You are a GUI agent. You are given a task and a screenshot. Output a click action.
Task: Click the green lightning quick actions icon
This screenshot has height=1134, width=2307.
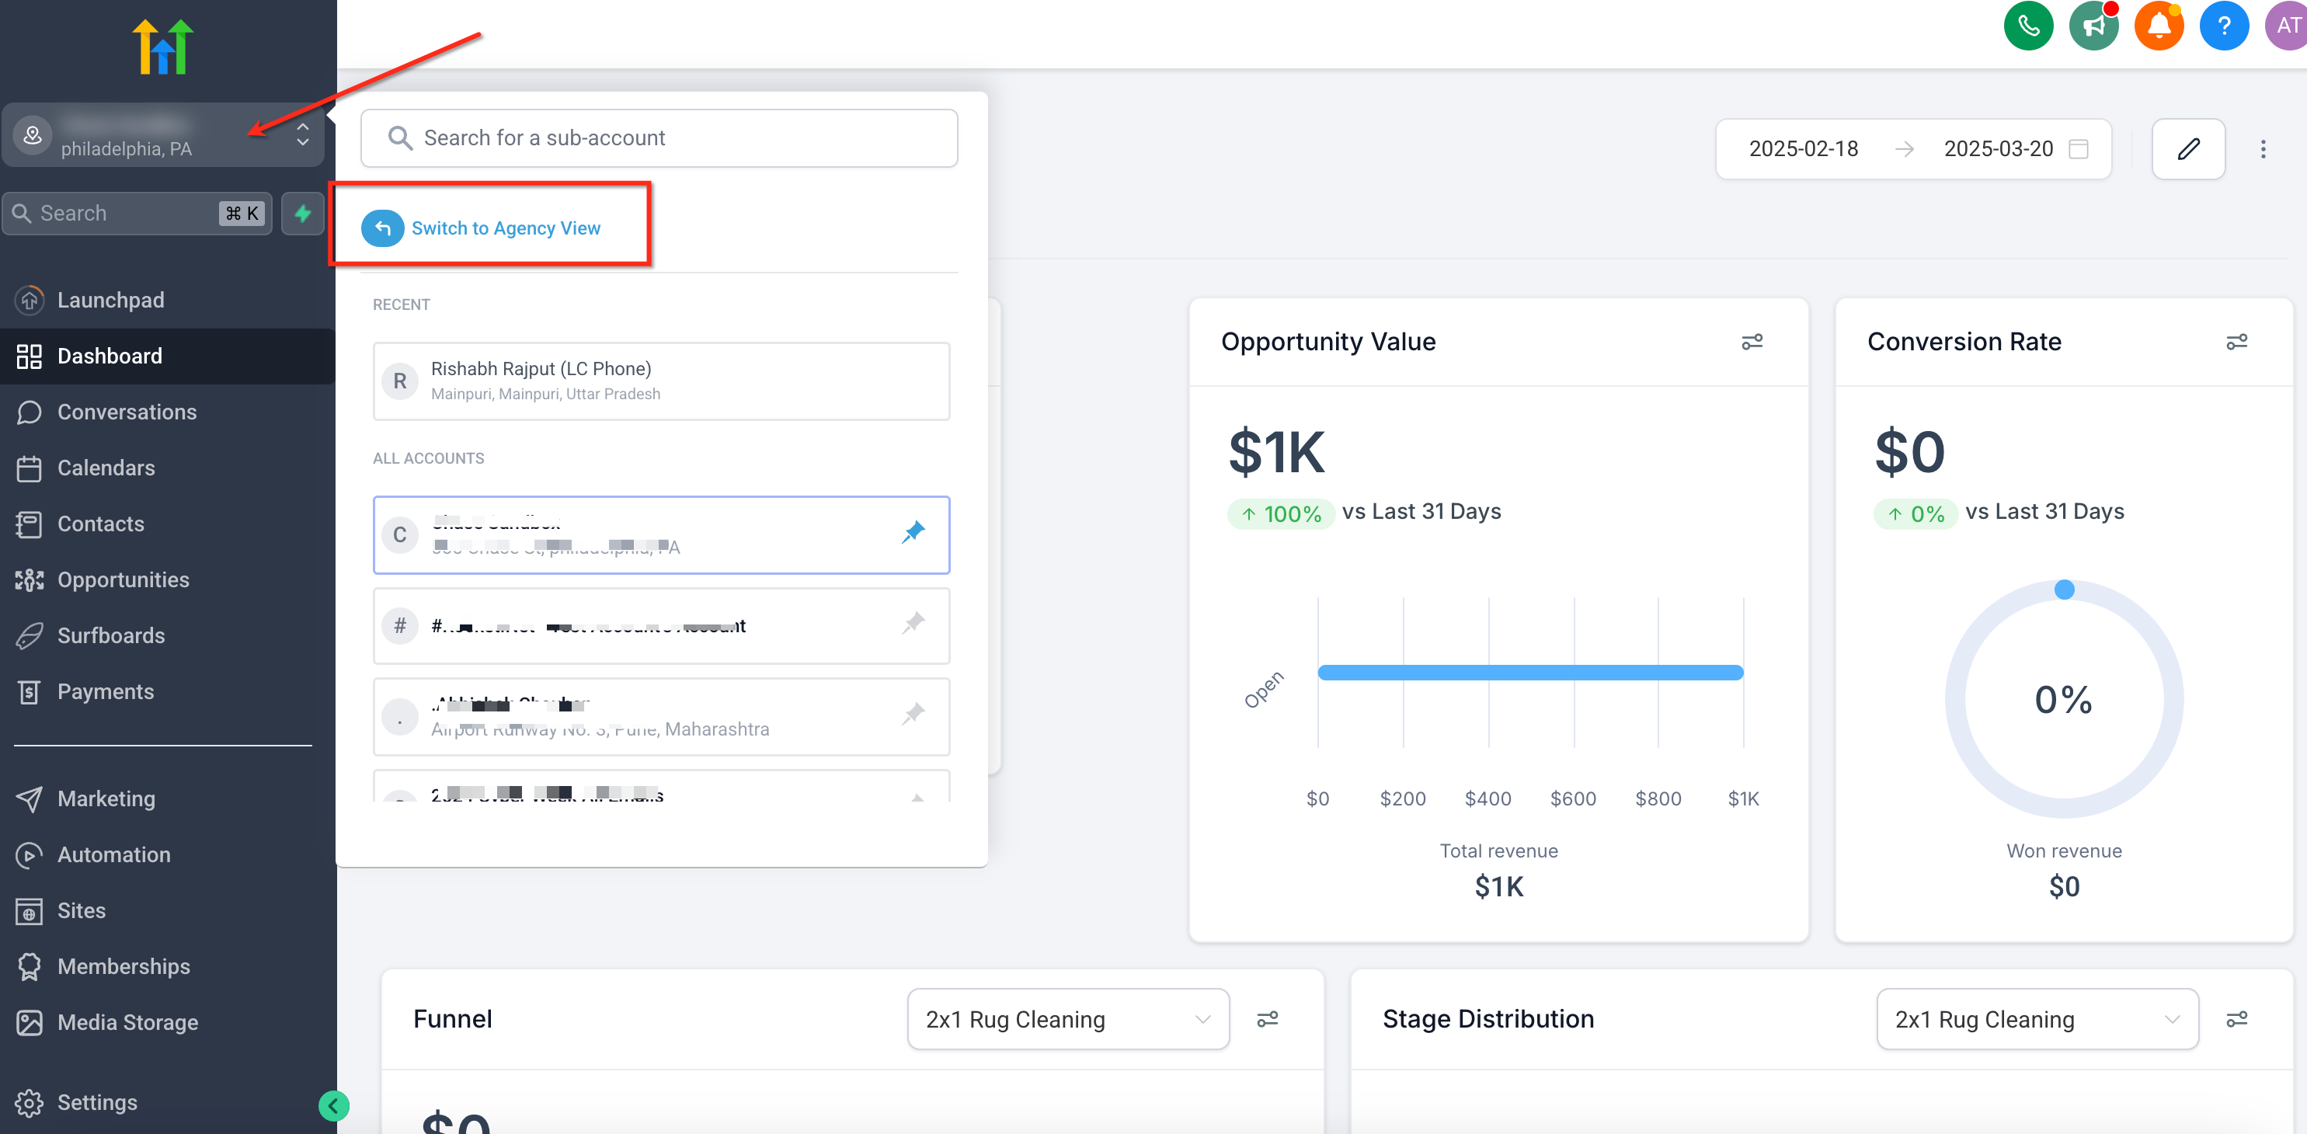tap(303, 213)
